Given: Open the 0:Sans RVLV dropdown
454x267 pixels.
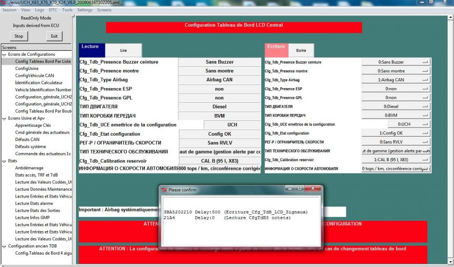Looking at the screenshot, I should click(396, 142).
